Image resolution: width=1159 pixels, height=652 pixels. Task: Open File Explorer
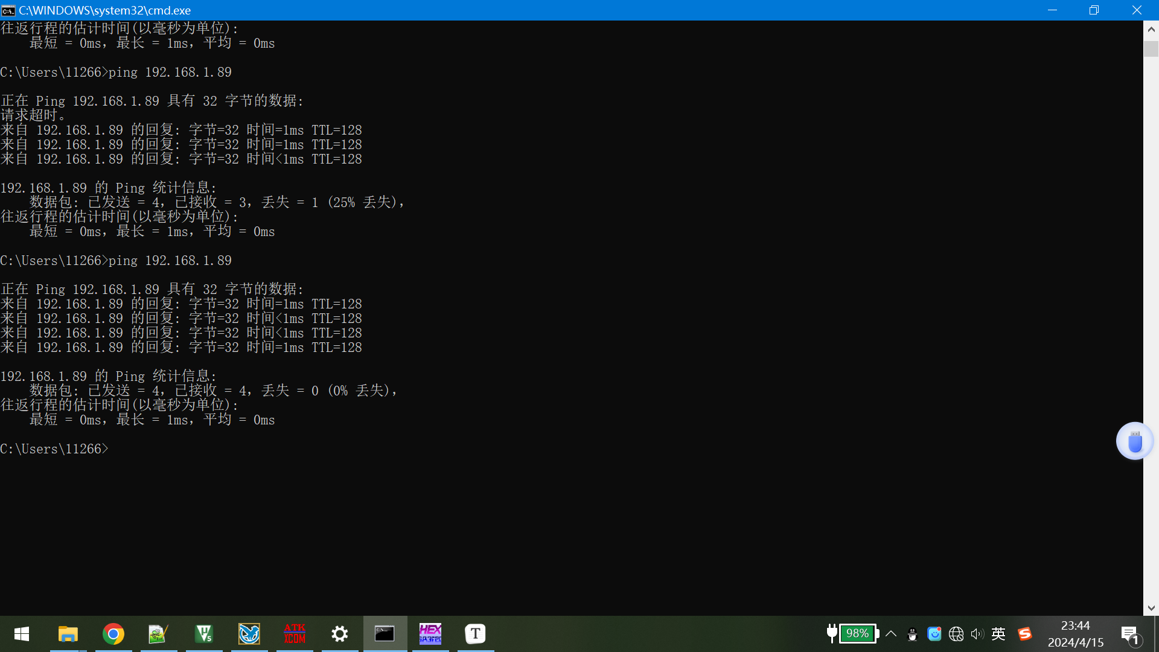coord(68,634)
